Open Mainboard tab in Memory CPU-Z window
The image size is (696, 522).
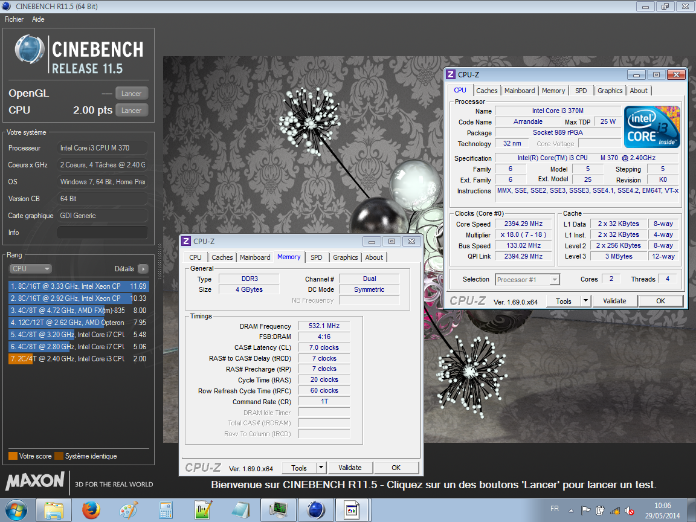pos(255,257)
